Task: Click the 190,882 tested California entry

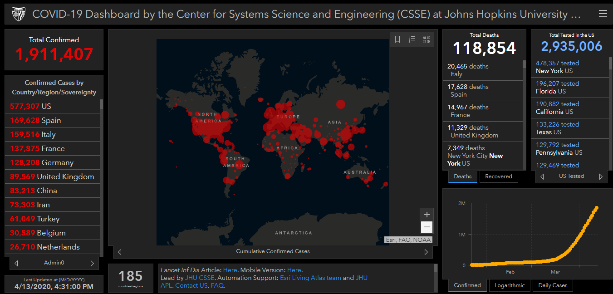Action: (569, 108)
